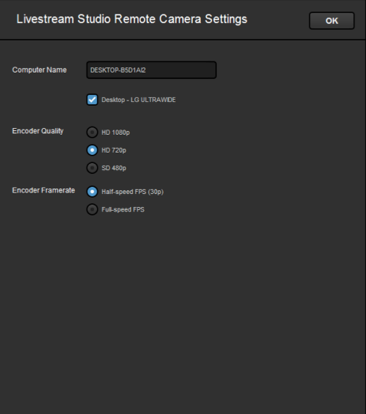
Task: Click the Encoder Quality label
Action: pyautogui.click(x=38, y=131)
